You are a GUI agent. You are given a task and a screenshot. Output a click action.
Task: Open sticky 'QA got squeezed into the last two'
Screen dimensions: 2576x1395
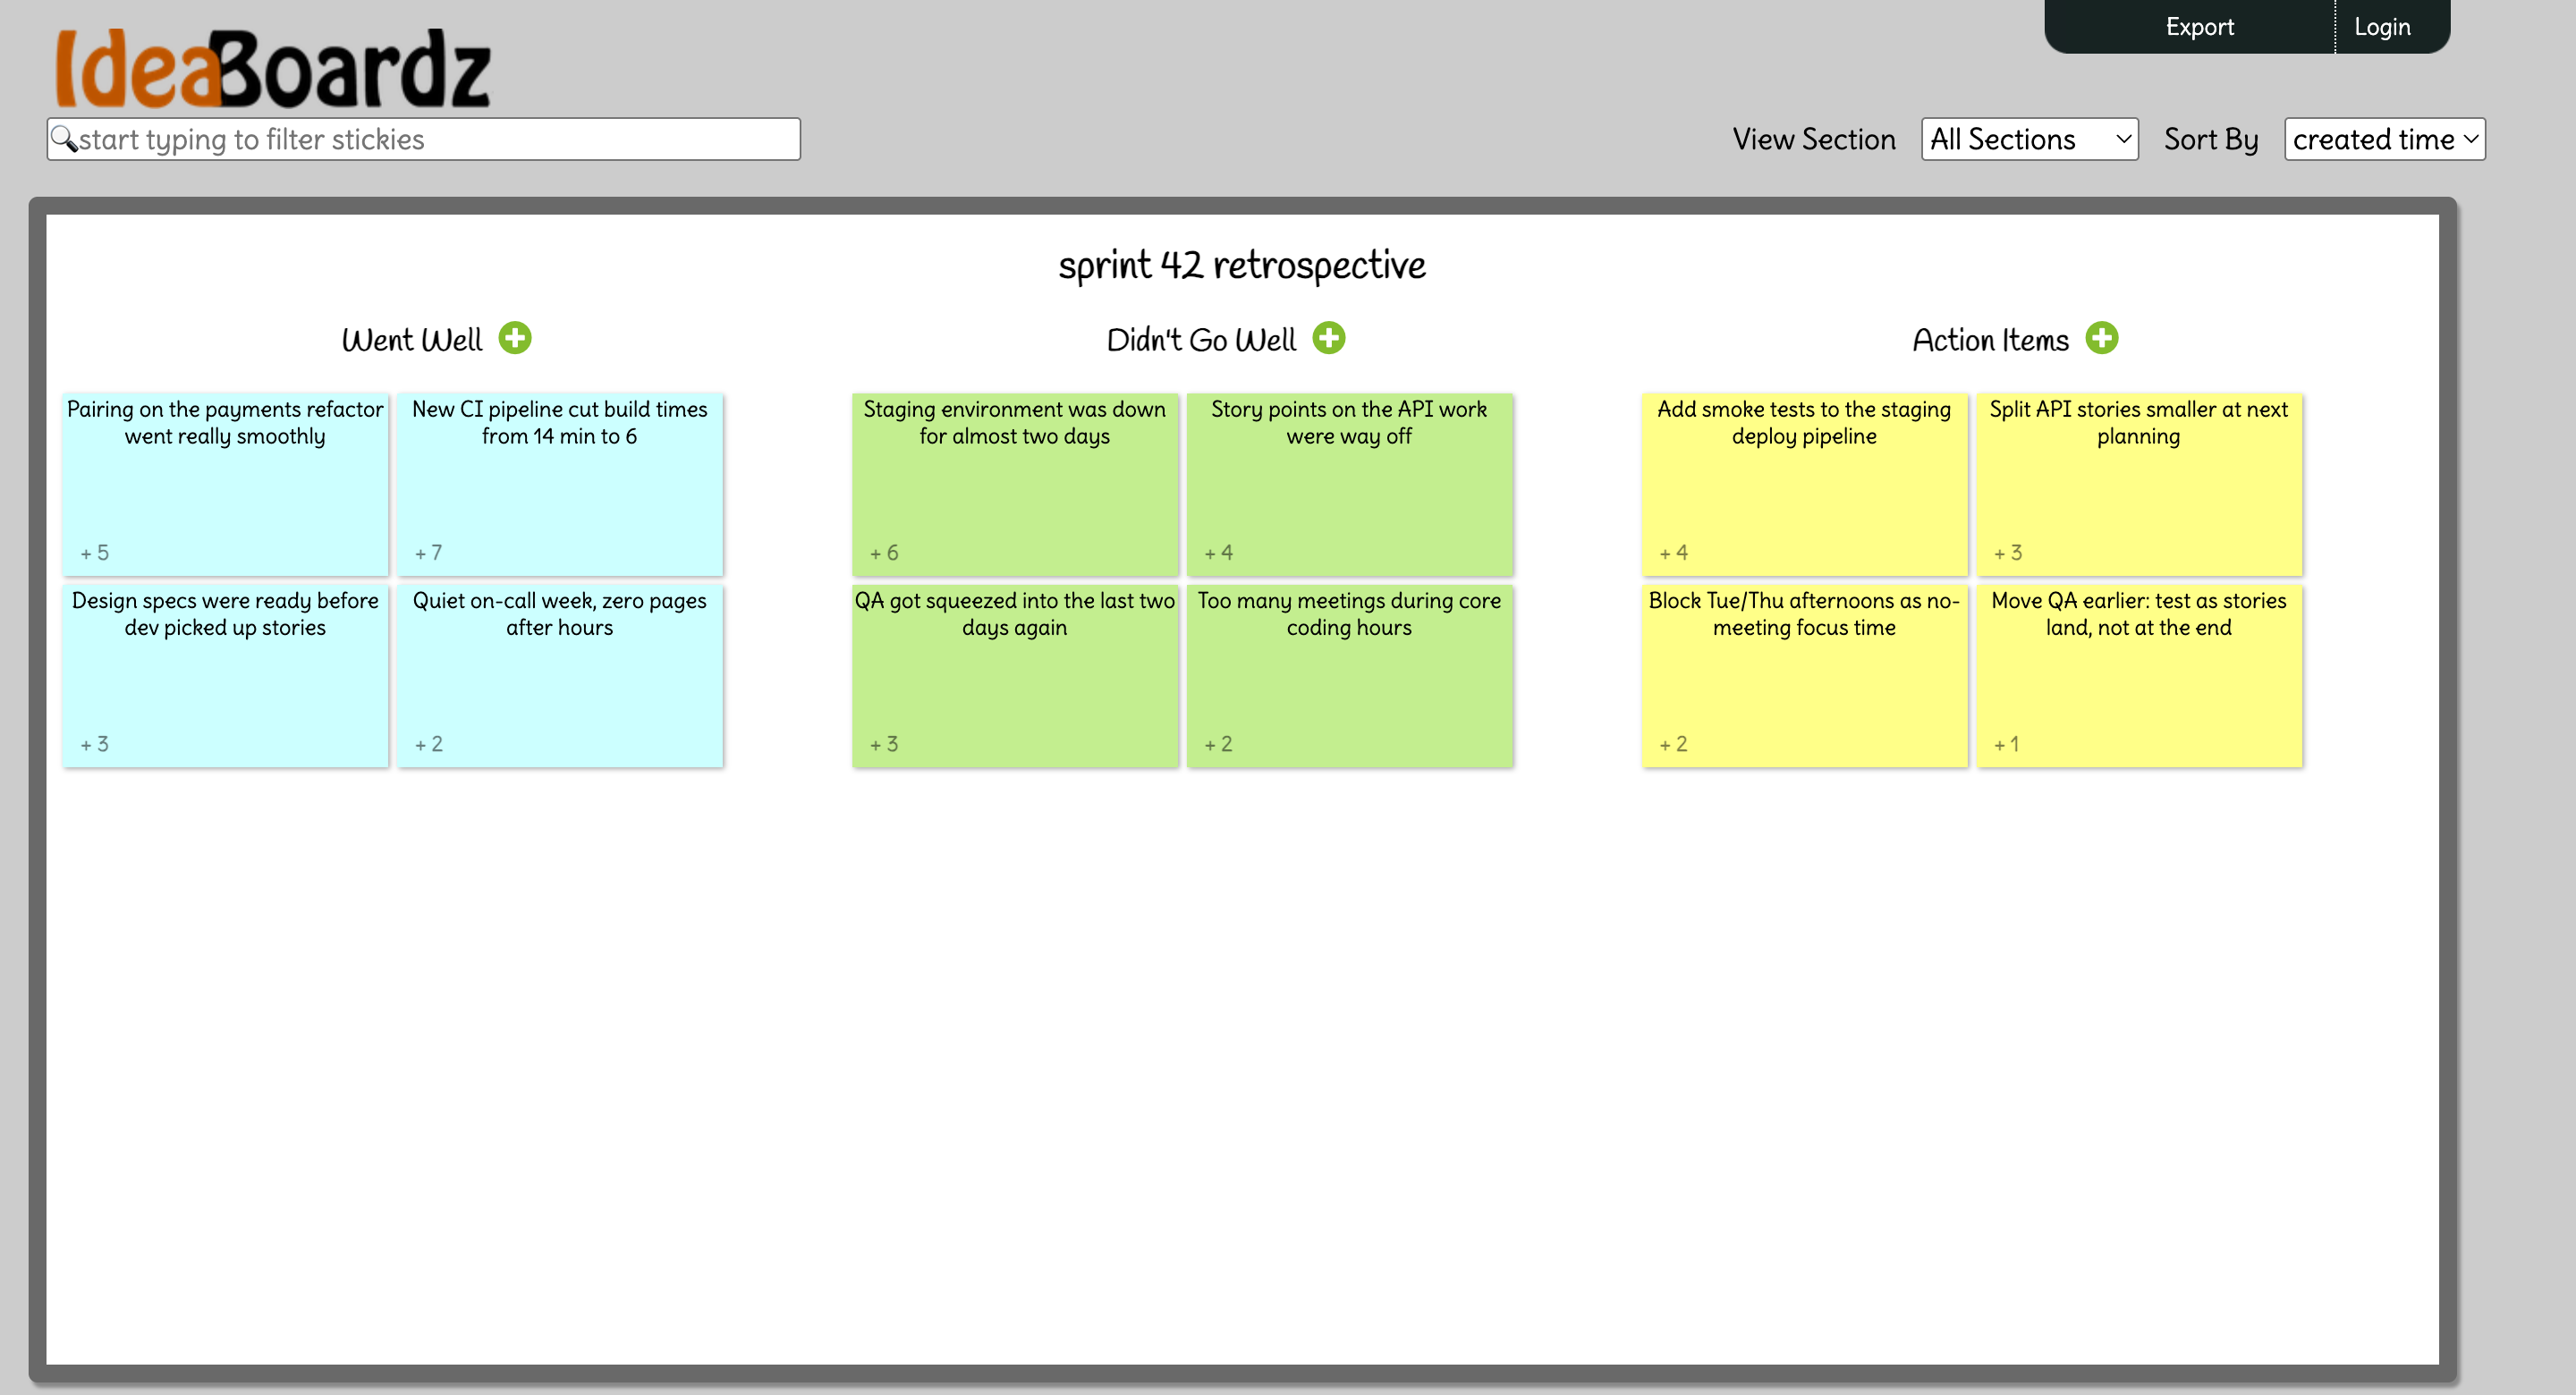click(1015, 676)
